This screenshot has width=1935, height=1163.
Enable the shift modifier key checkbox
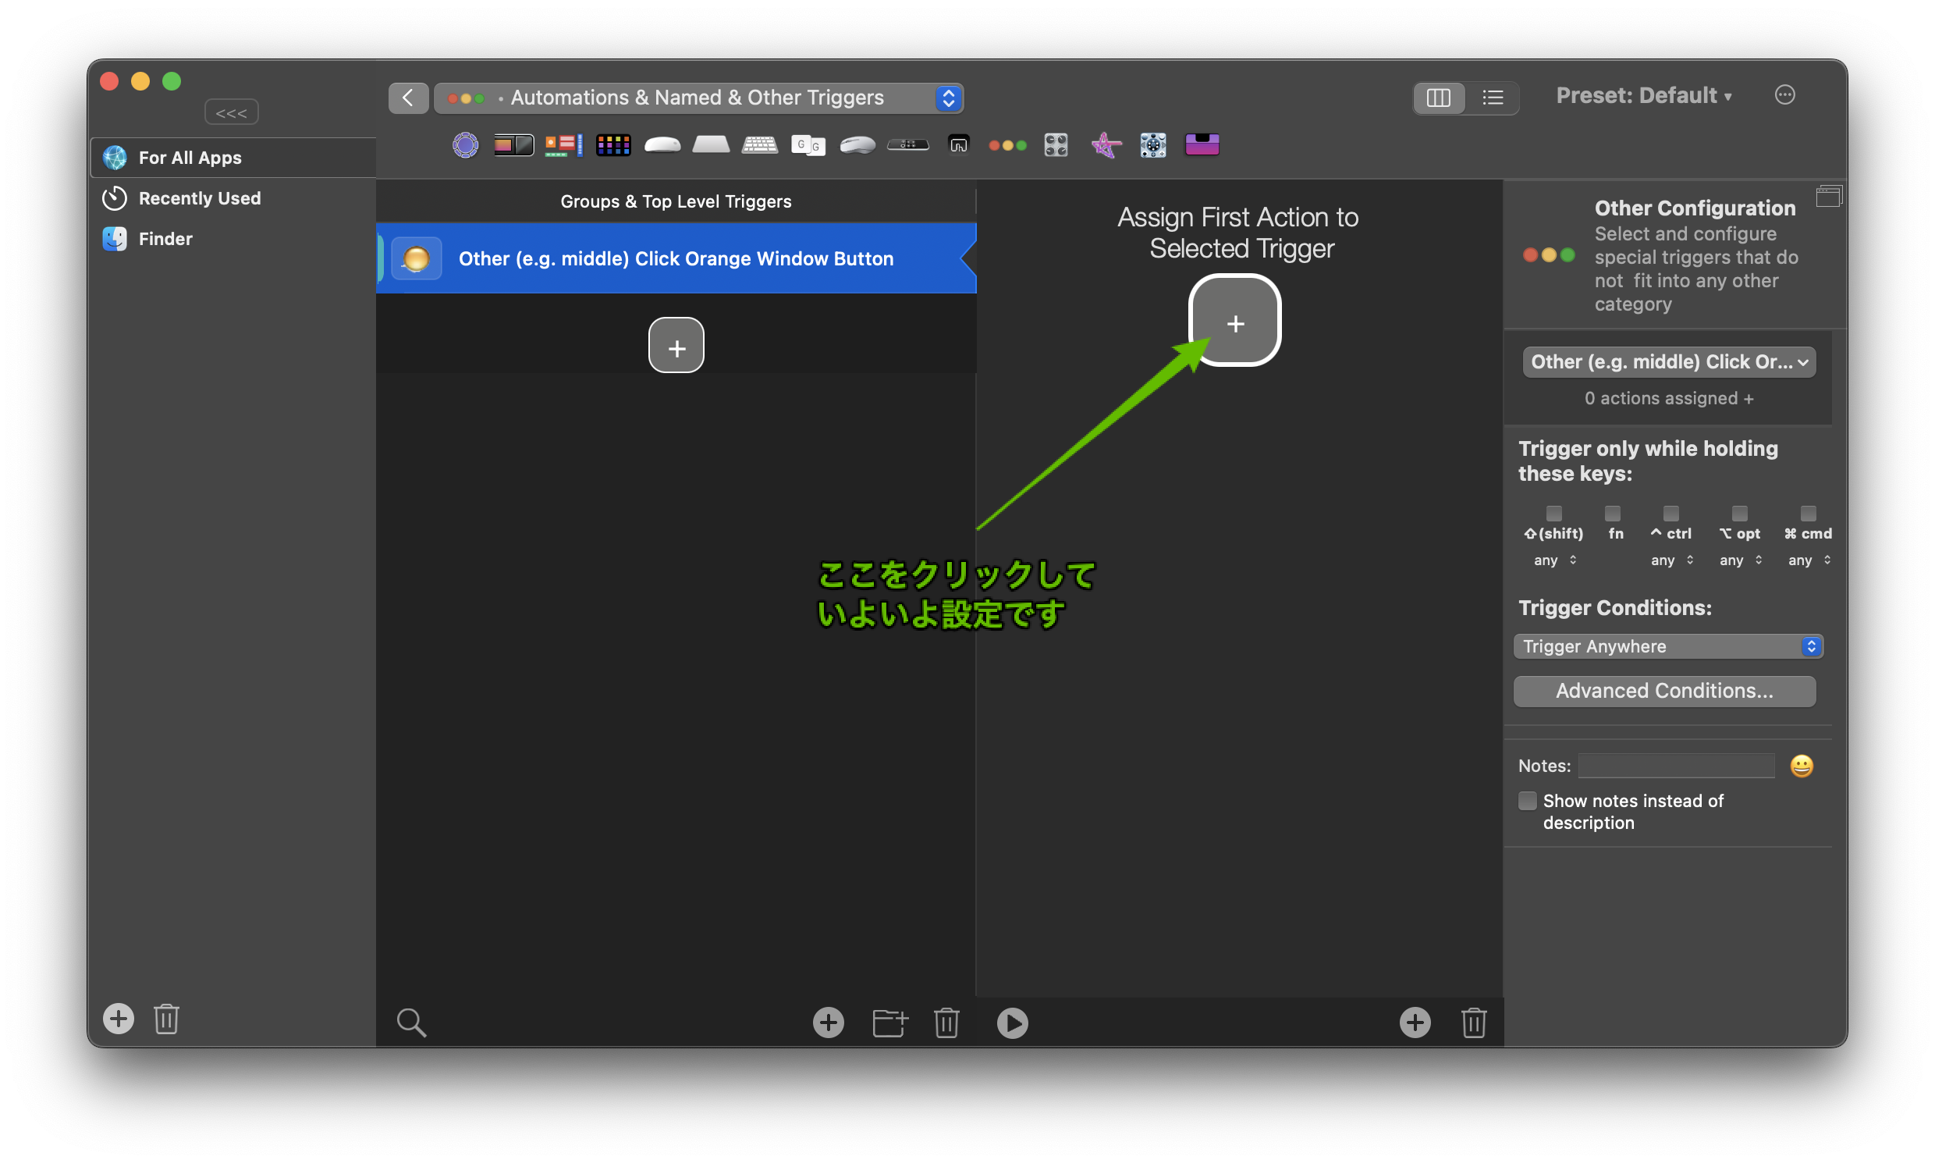click(x=1553, y=514)
